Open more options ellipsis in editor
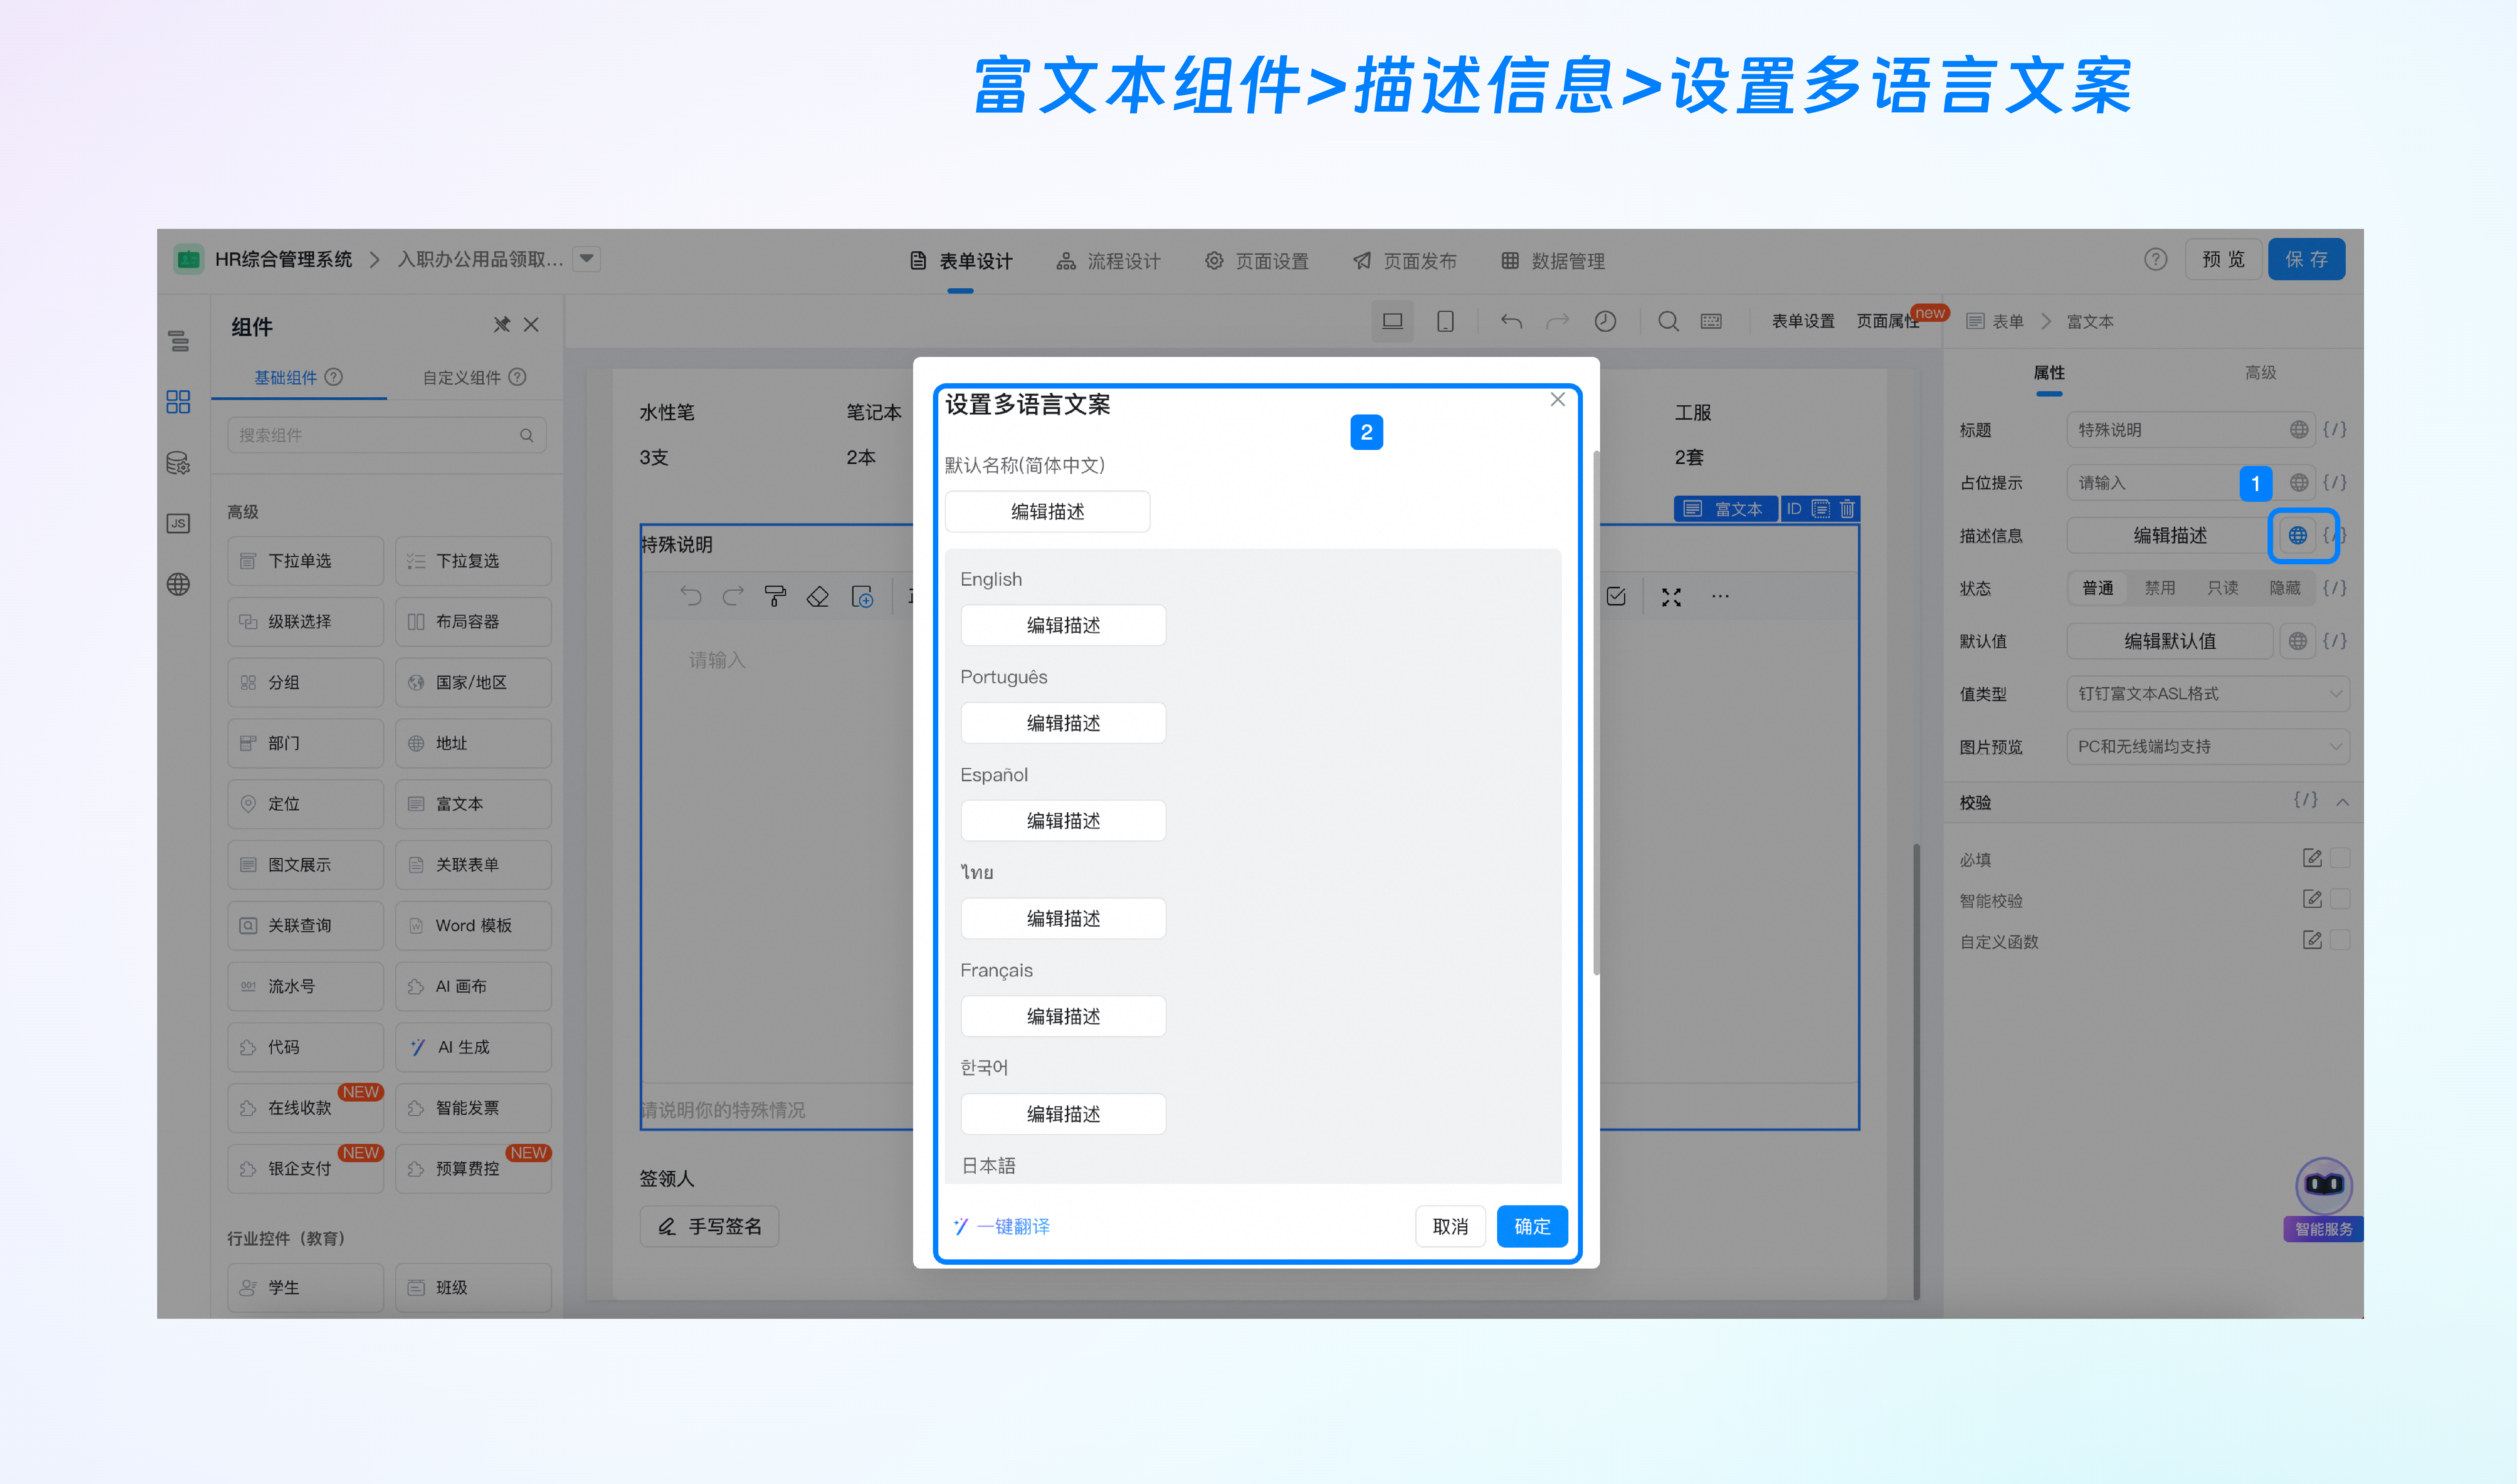The width and height of the screenshot is (2517, 1484). point(1720,597)
